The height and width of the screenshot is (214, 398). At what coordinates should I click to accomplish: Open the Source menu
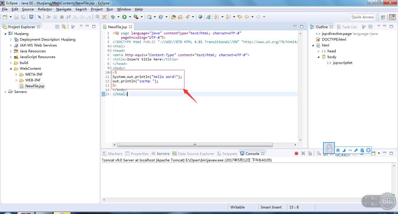[28, 9]
